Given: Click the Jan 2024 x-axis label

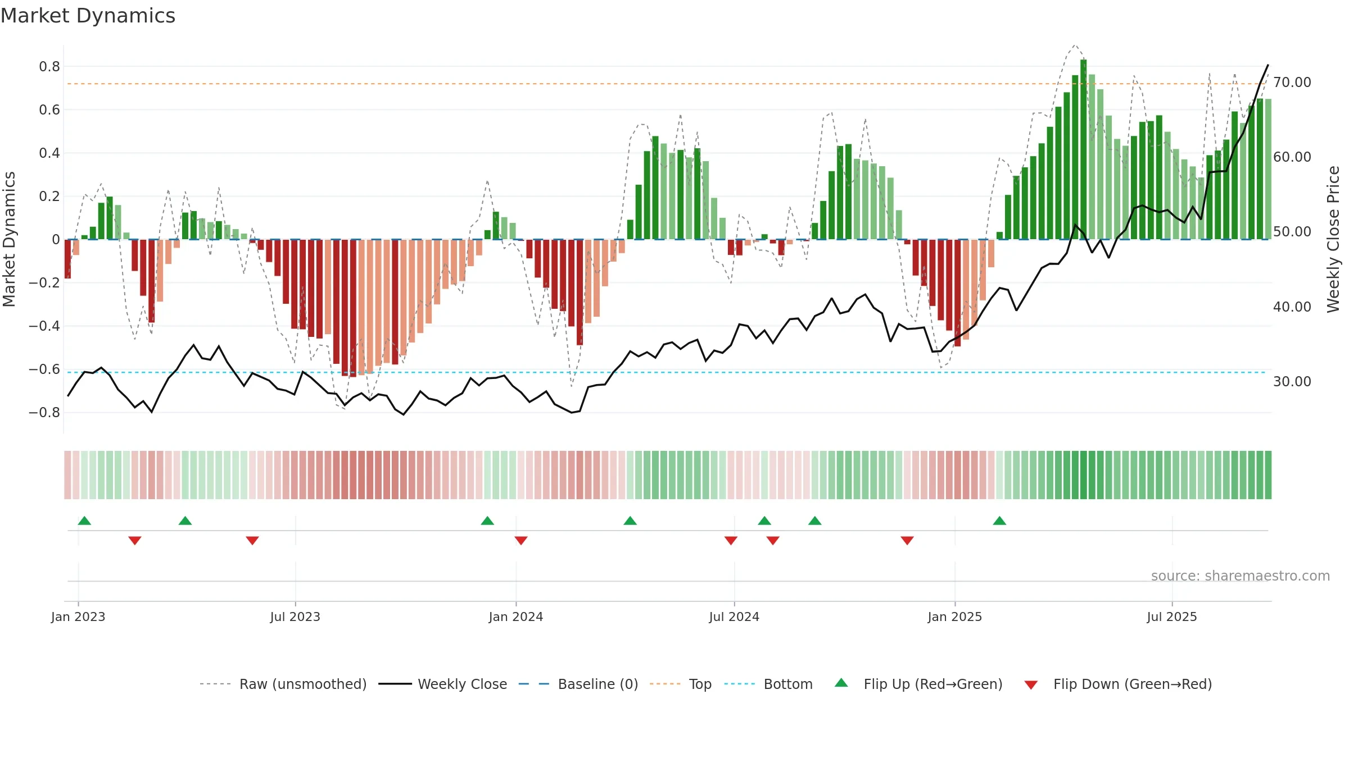Looking at the screenshot, I should (516, 617).
